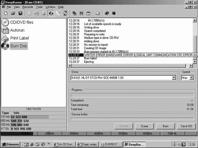Click the help book toolbar icon
This screenshot has height=148, width=198.
[107, 13]
